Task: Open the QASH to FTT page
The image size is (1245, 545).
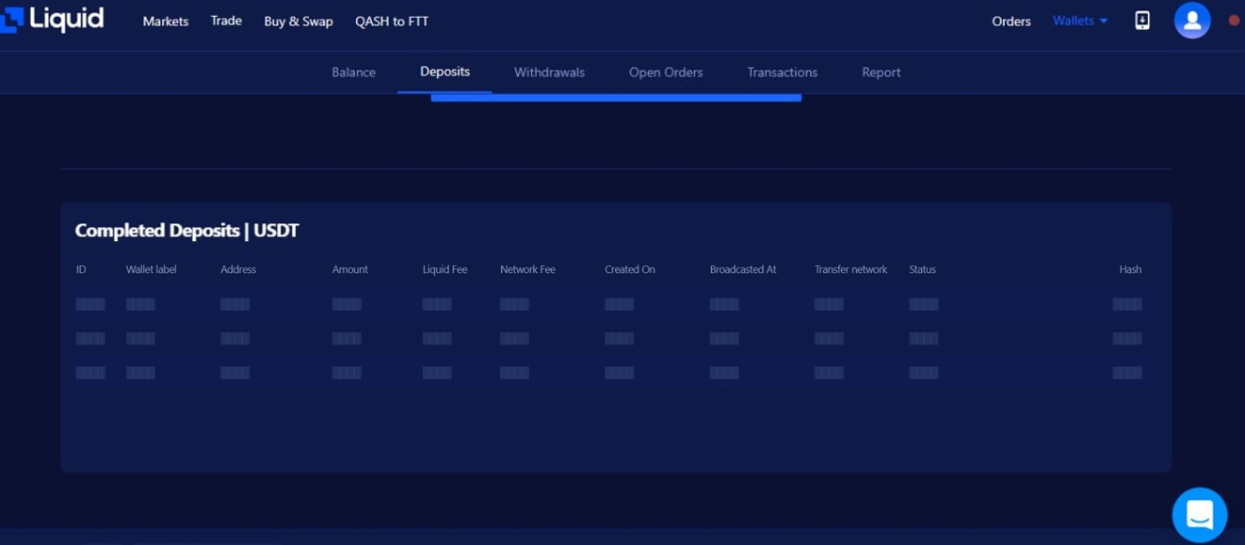Action: (x=392, y=21)
